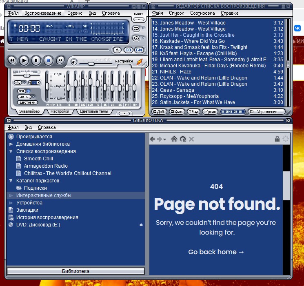Image resolution: width=304 pixels, height=286 pixels.
Task: Toggle crossfade arrows button in equalizer panel
Action: click(x=18, y=82)
